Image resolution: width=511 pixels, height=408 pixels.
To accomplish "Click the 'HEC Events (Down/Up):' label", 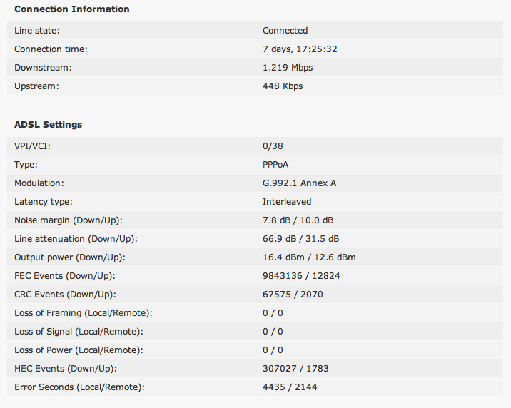I will click(66, 369).
